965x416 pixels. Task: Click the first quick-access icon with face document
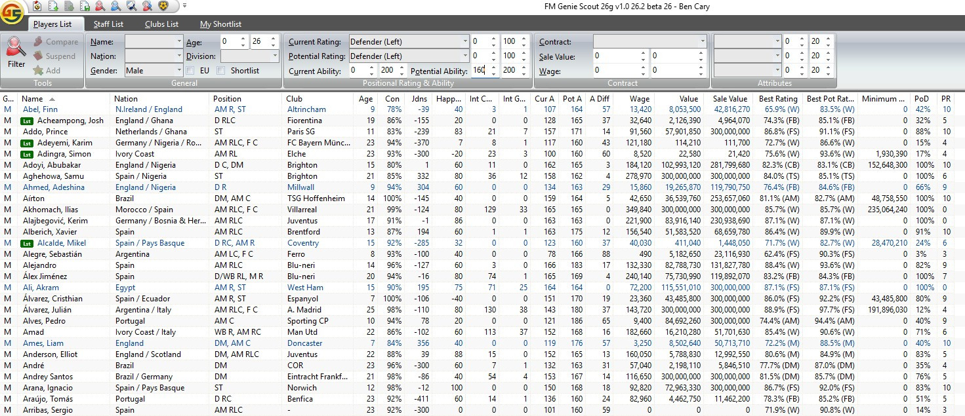[37, 6]
